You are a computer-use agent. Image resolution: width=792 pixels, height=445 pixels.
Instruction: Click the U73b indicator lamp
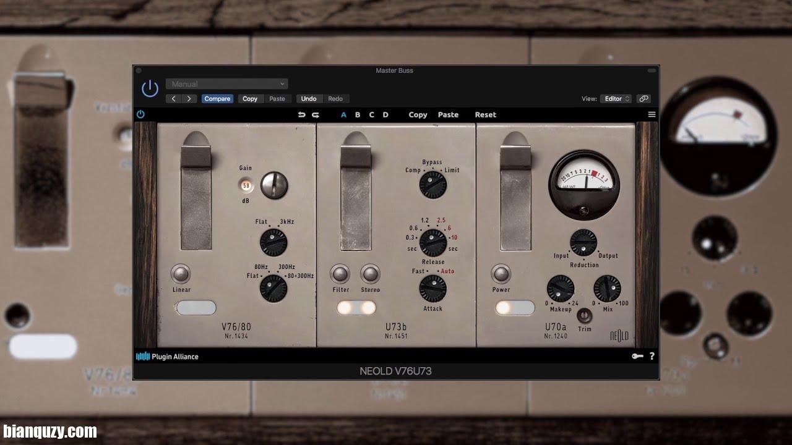click(356, 308)
